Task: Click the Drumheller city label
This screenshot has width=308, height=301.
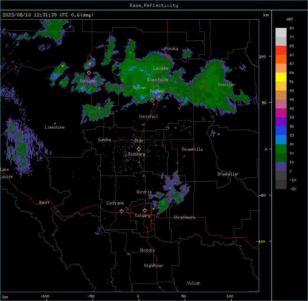Action: [228, 174]
